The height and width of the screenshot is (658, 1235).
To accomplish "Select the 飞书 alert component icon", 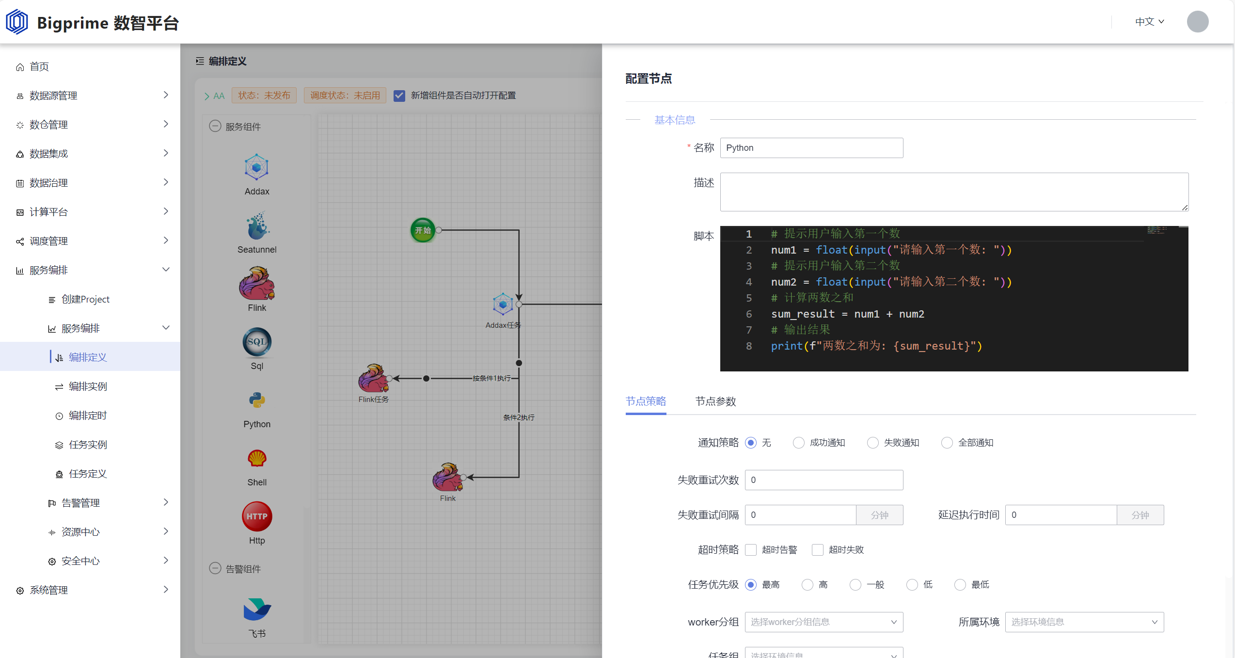I will pyautogui.click(x=257, y=609).
